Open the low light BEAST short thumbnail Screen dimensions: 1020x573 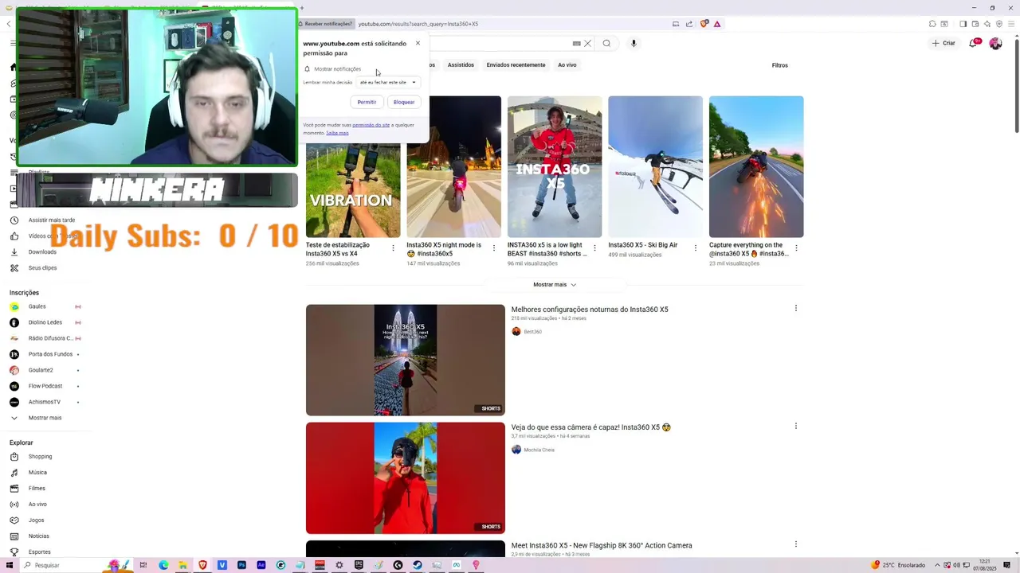click(x=555, y=167)
